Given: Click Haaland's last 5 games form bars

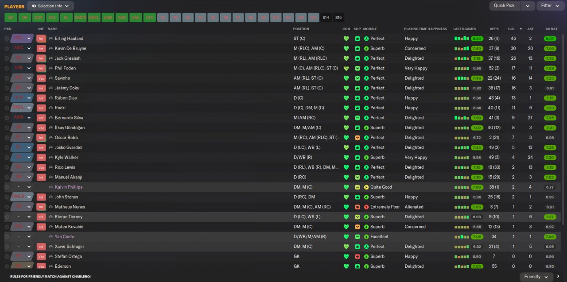Looking at the screenshot, I should point(462,39).
